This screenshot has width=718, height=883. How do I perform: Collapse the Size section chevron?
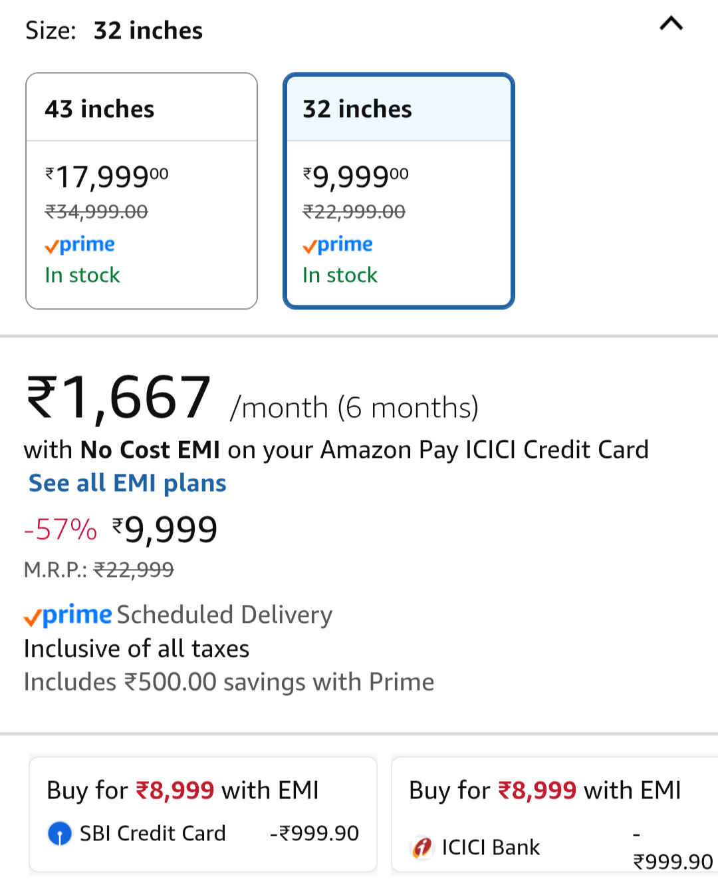(671, 24)
